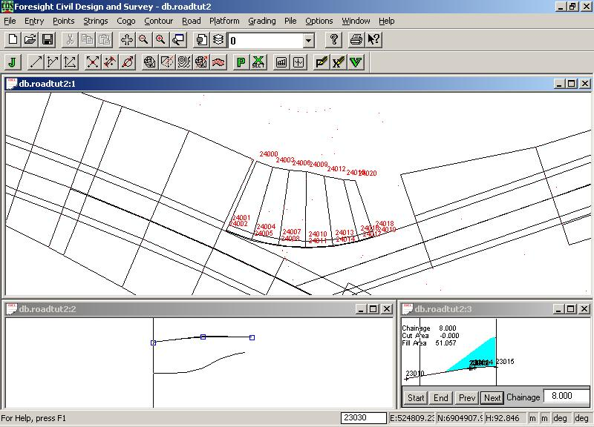Image resolution: width=594 pixels, height=427 pixels.
Task: Click the Chainage input field
Action: point(566,397)
